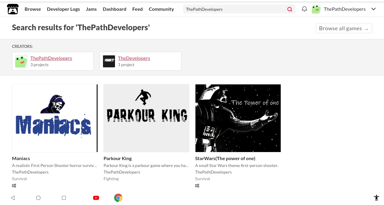Click the Parkour King game title
This screenshot has height=205, width=384.
point(118,158)
